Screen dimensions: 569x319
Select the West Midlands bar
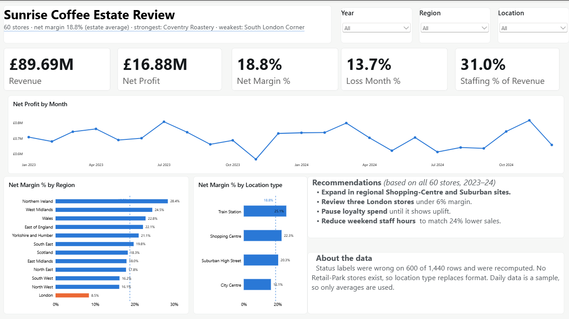coord(104,210)
